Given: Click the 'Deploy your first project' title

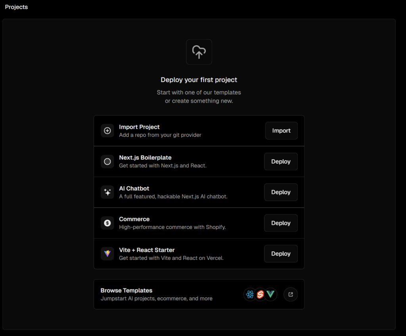Looking at the screenshot, I should (x=199, y=80).
